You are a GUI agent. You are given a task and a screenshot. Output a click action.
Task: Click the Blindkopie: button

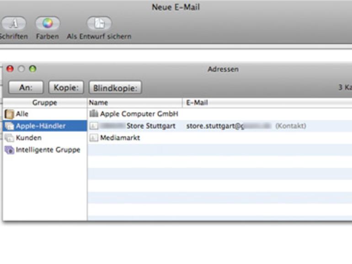tap(115, 87)
